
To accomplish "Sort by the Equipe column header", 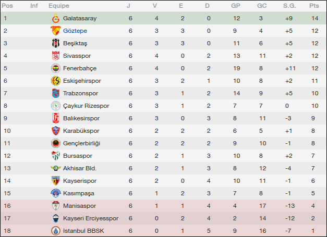I will tap(59, 6).
